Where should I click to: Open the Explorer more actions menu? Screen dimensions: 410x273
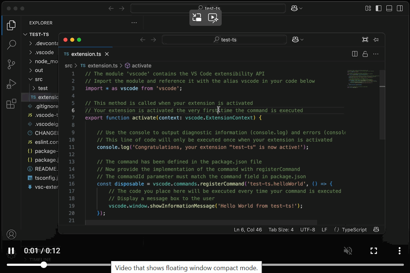pos(134,23)
